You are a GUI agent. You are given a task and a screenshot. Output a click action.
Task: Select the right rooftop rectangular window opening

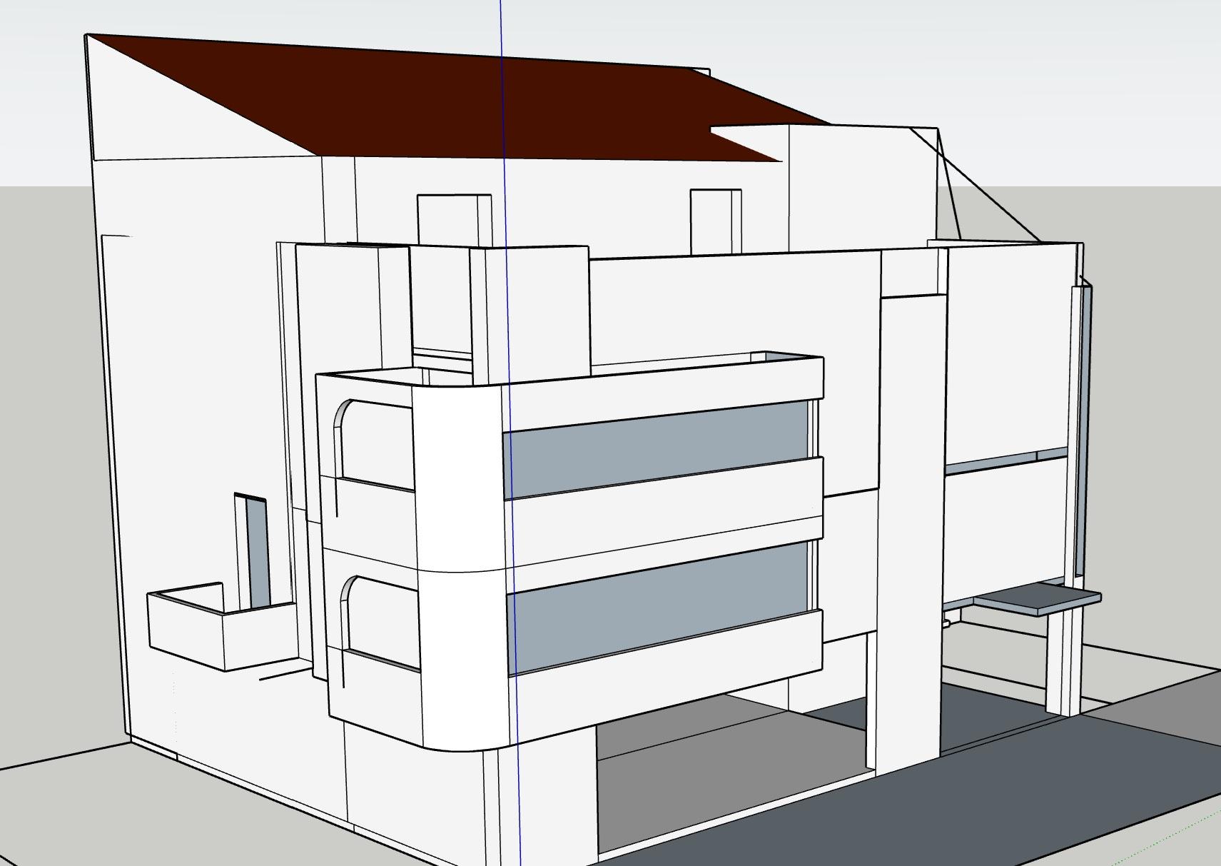pyautogui.click(x=714, y=220)
